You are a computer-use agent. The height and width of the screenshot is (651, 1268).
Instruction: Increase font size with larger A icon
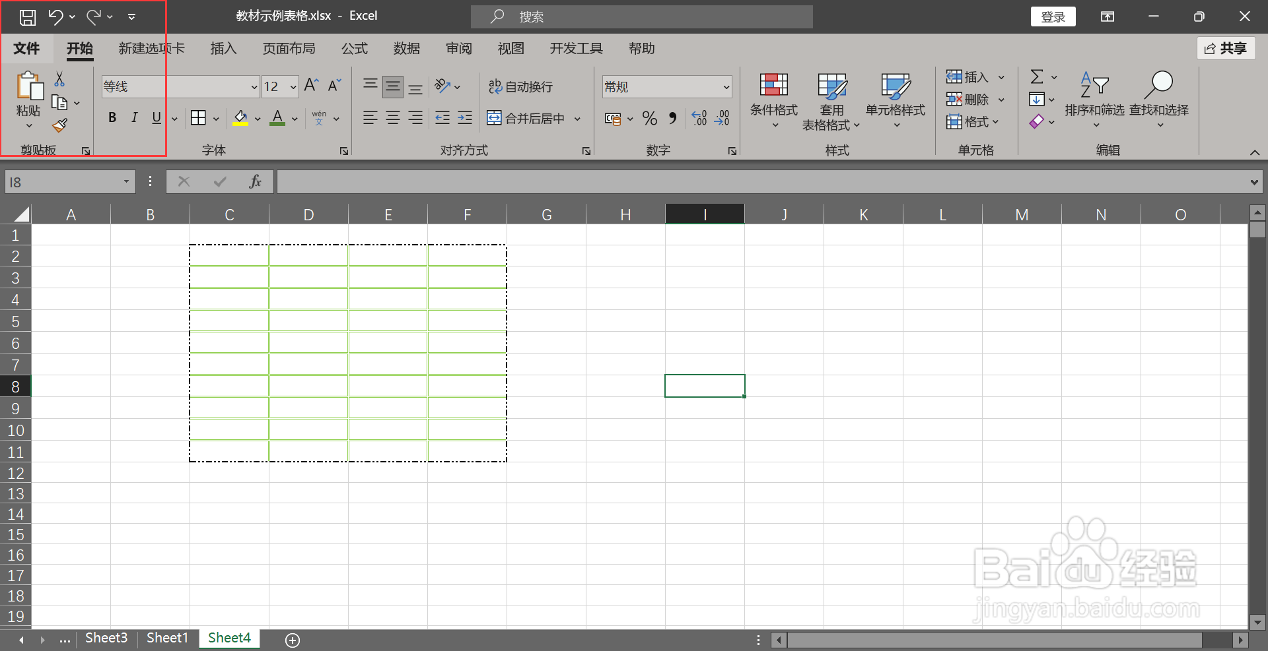[311, 86]
